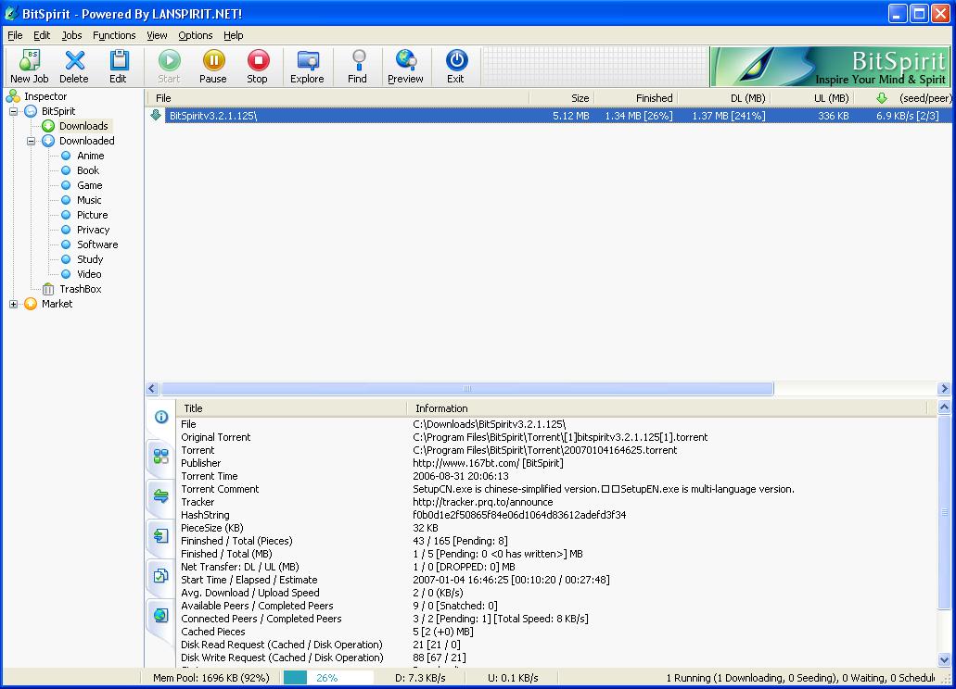The height and width of the screenshot is (689, 956).
Task: Select the Study category
Action: (90, 259)
